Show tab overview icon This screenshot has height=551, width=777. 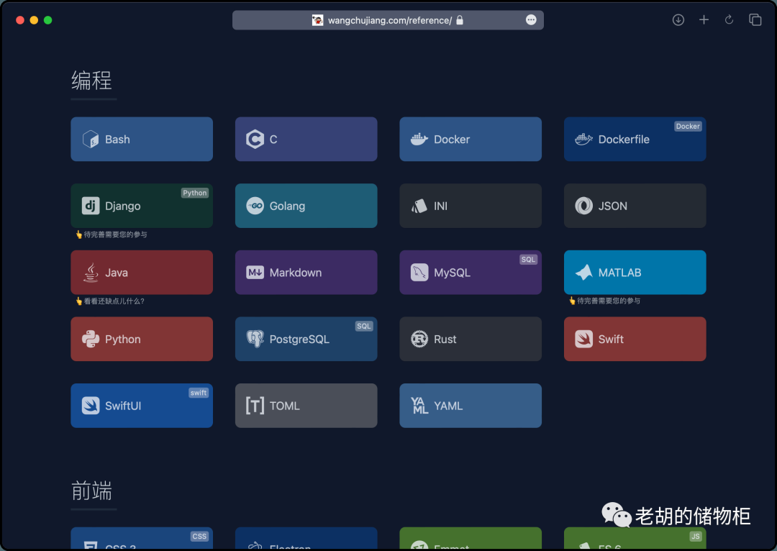coord(755,20)
